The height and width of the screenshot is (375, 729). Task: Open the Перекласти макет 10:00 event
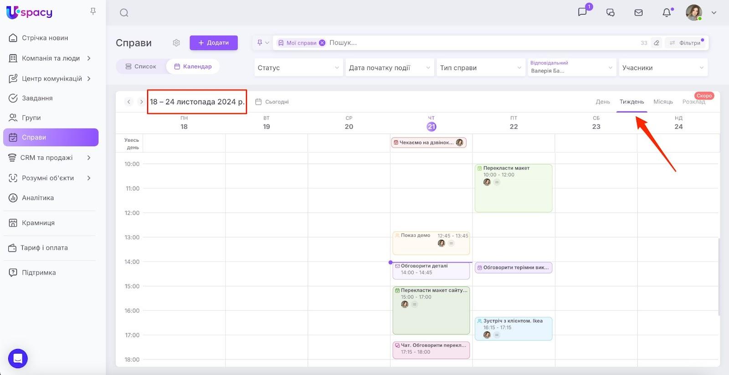click(513, 188)
